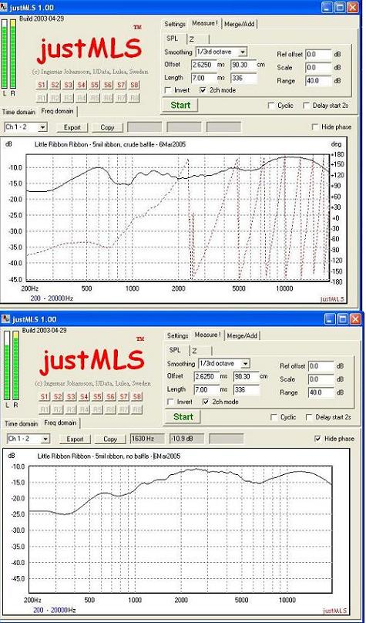Click Range dB field in upper window
The height and width of the screenshot is (623, 366).
point(318,81)
